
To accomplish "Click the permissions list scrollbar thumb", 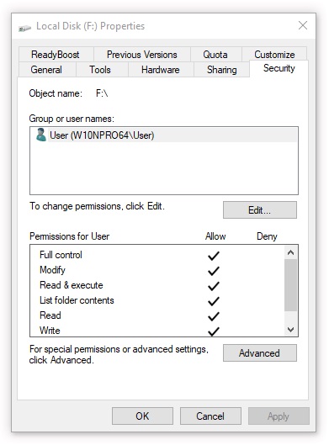I will (x=290, y=285).
